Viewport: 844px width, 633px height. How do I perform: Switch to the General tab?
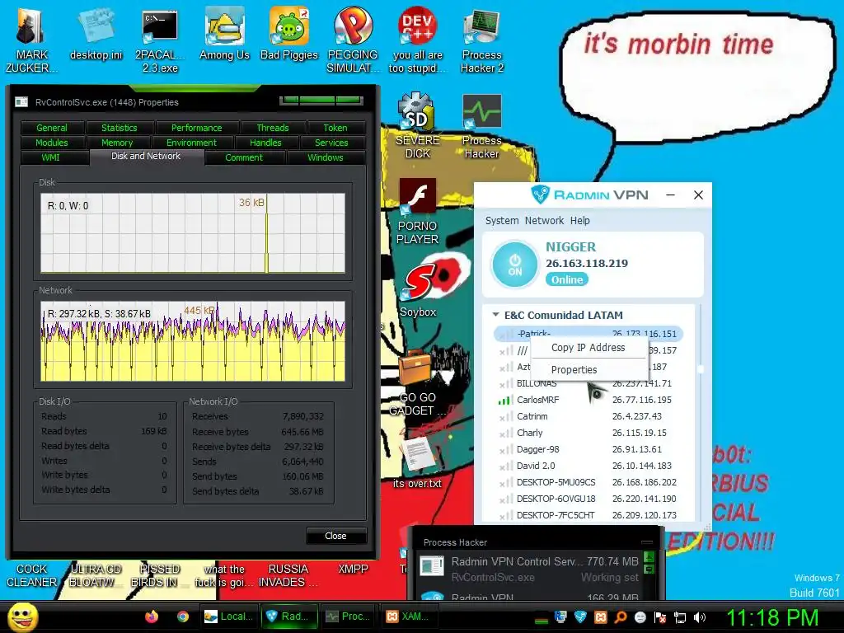[52, 128]
